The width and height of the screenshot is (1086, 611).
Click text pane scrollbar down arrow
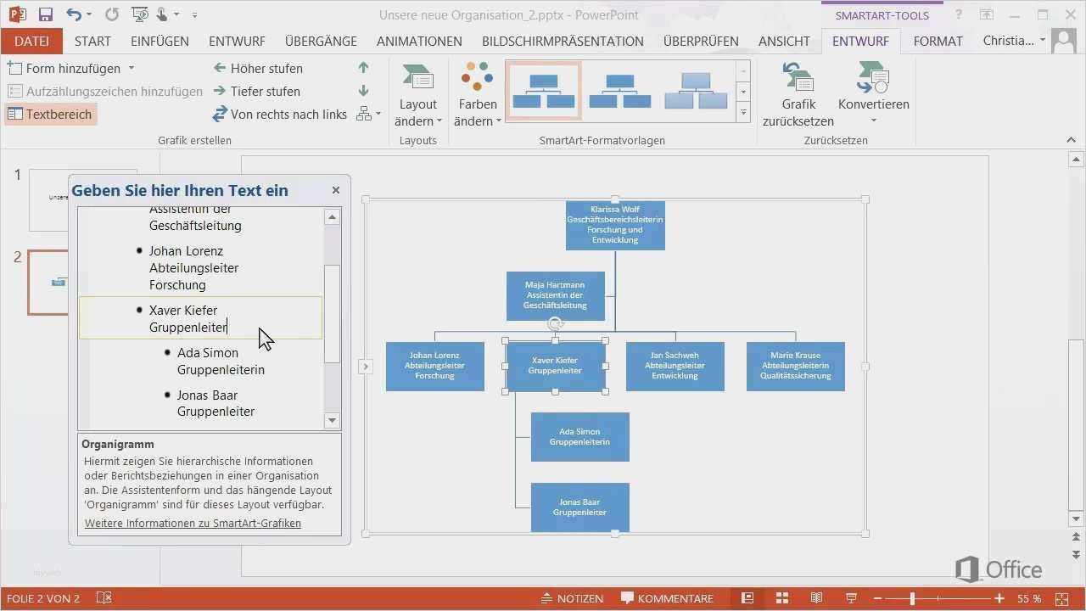pyautogui.click(x=333, y=420)
